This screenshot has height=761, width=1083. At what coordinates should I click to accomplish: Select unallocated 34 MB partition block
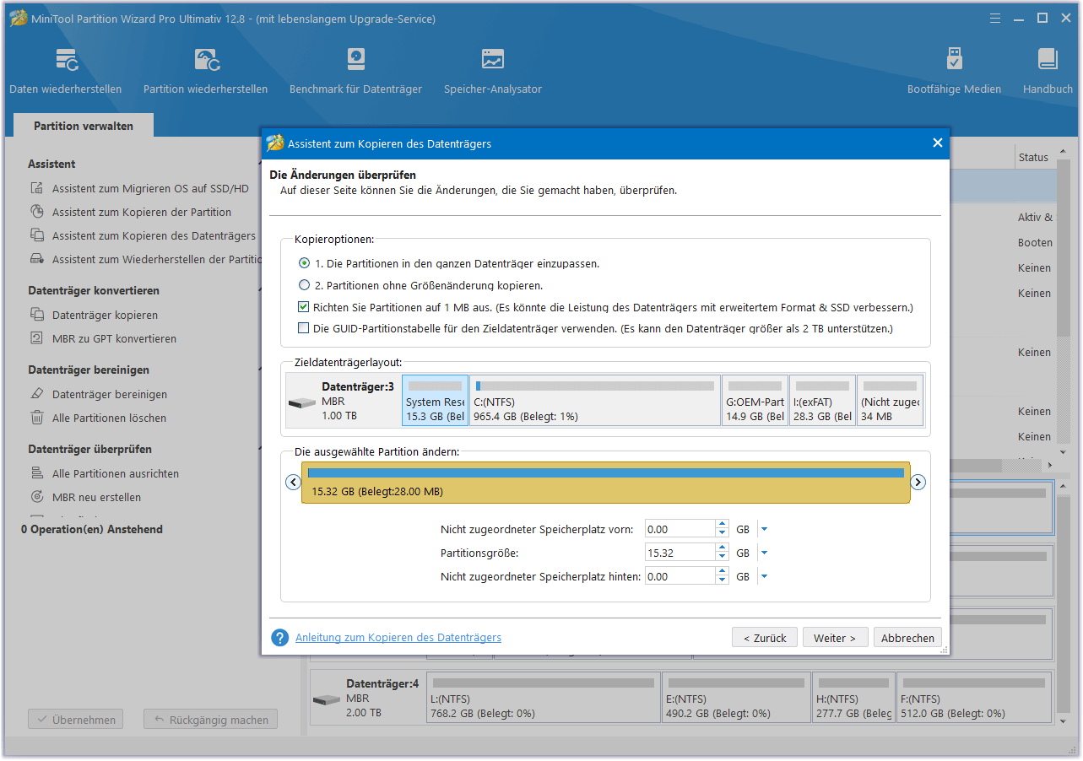[891, 401]
